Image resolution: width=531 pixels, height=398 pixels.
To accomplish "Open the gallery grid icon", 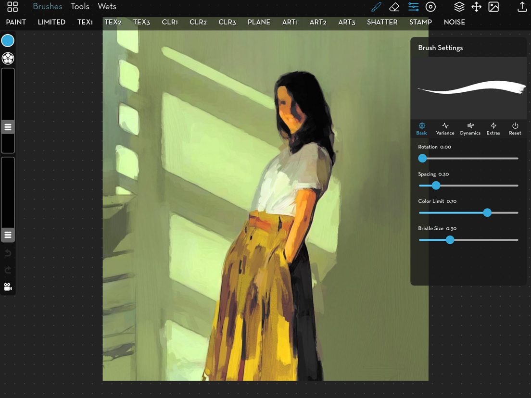I will pyautogui.click(x=13, y=6).
